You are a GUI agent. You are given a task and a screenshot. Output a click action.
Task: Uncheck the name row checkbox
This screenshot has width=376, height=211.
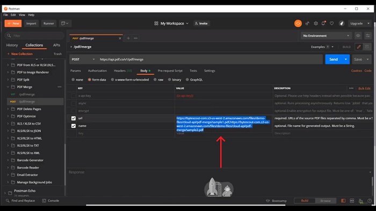tap(74, 126)
